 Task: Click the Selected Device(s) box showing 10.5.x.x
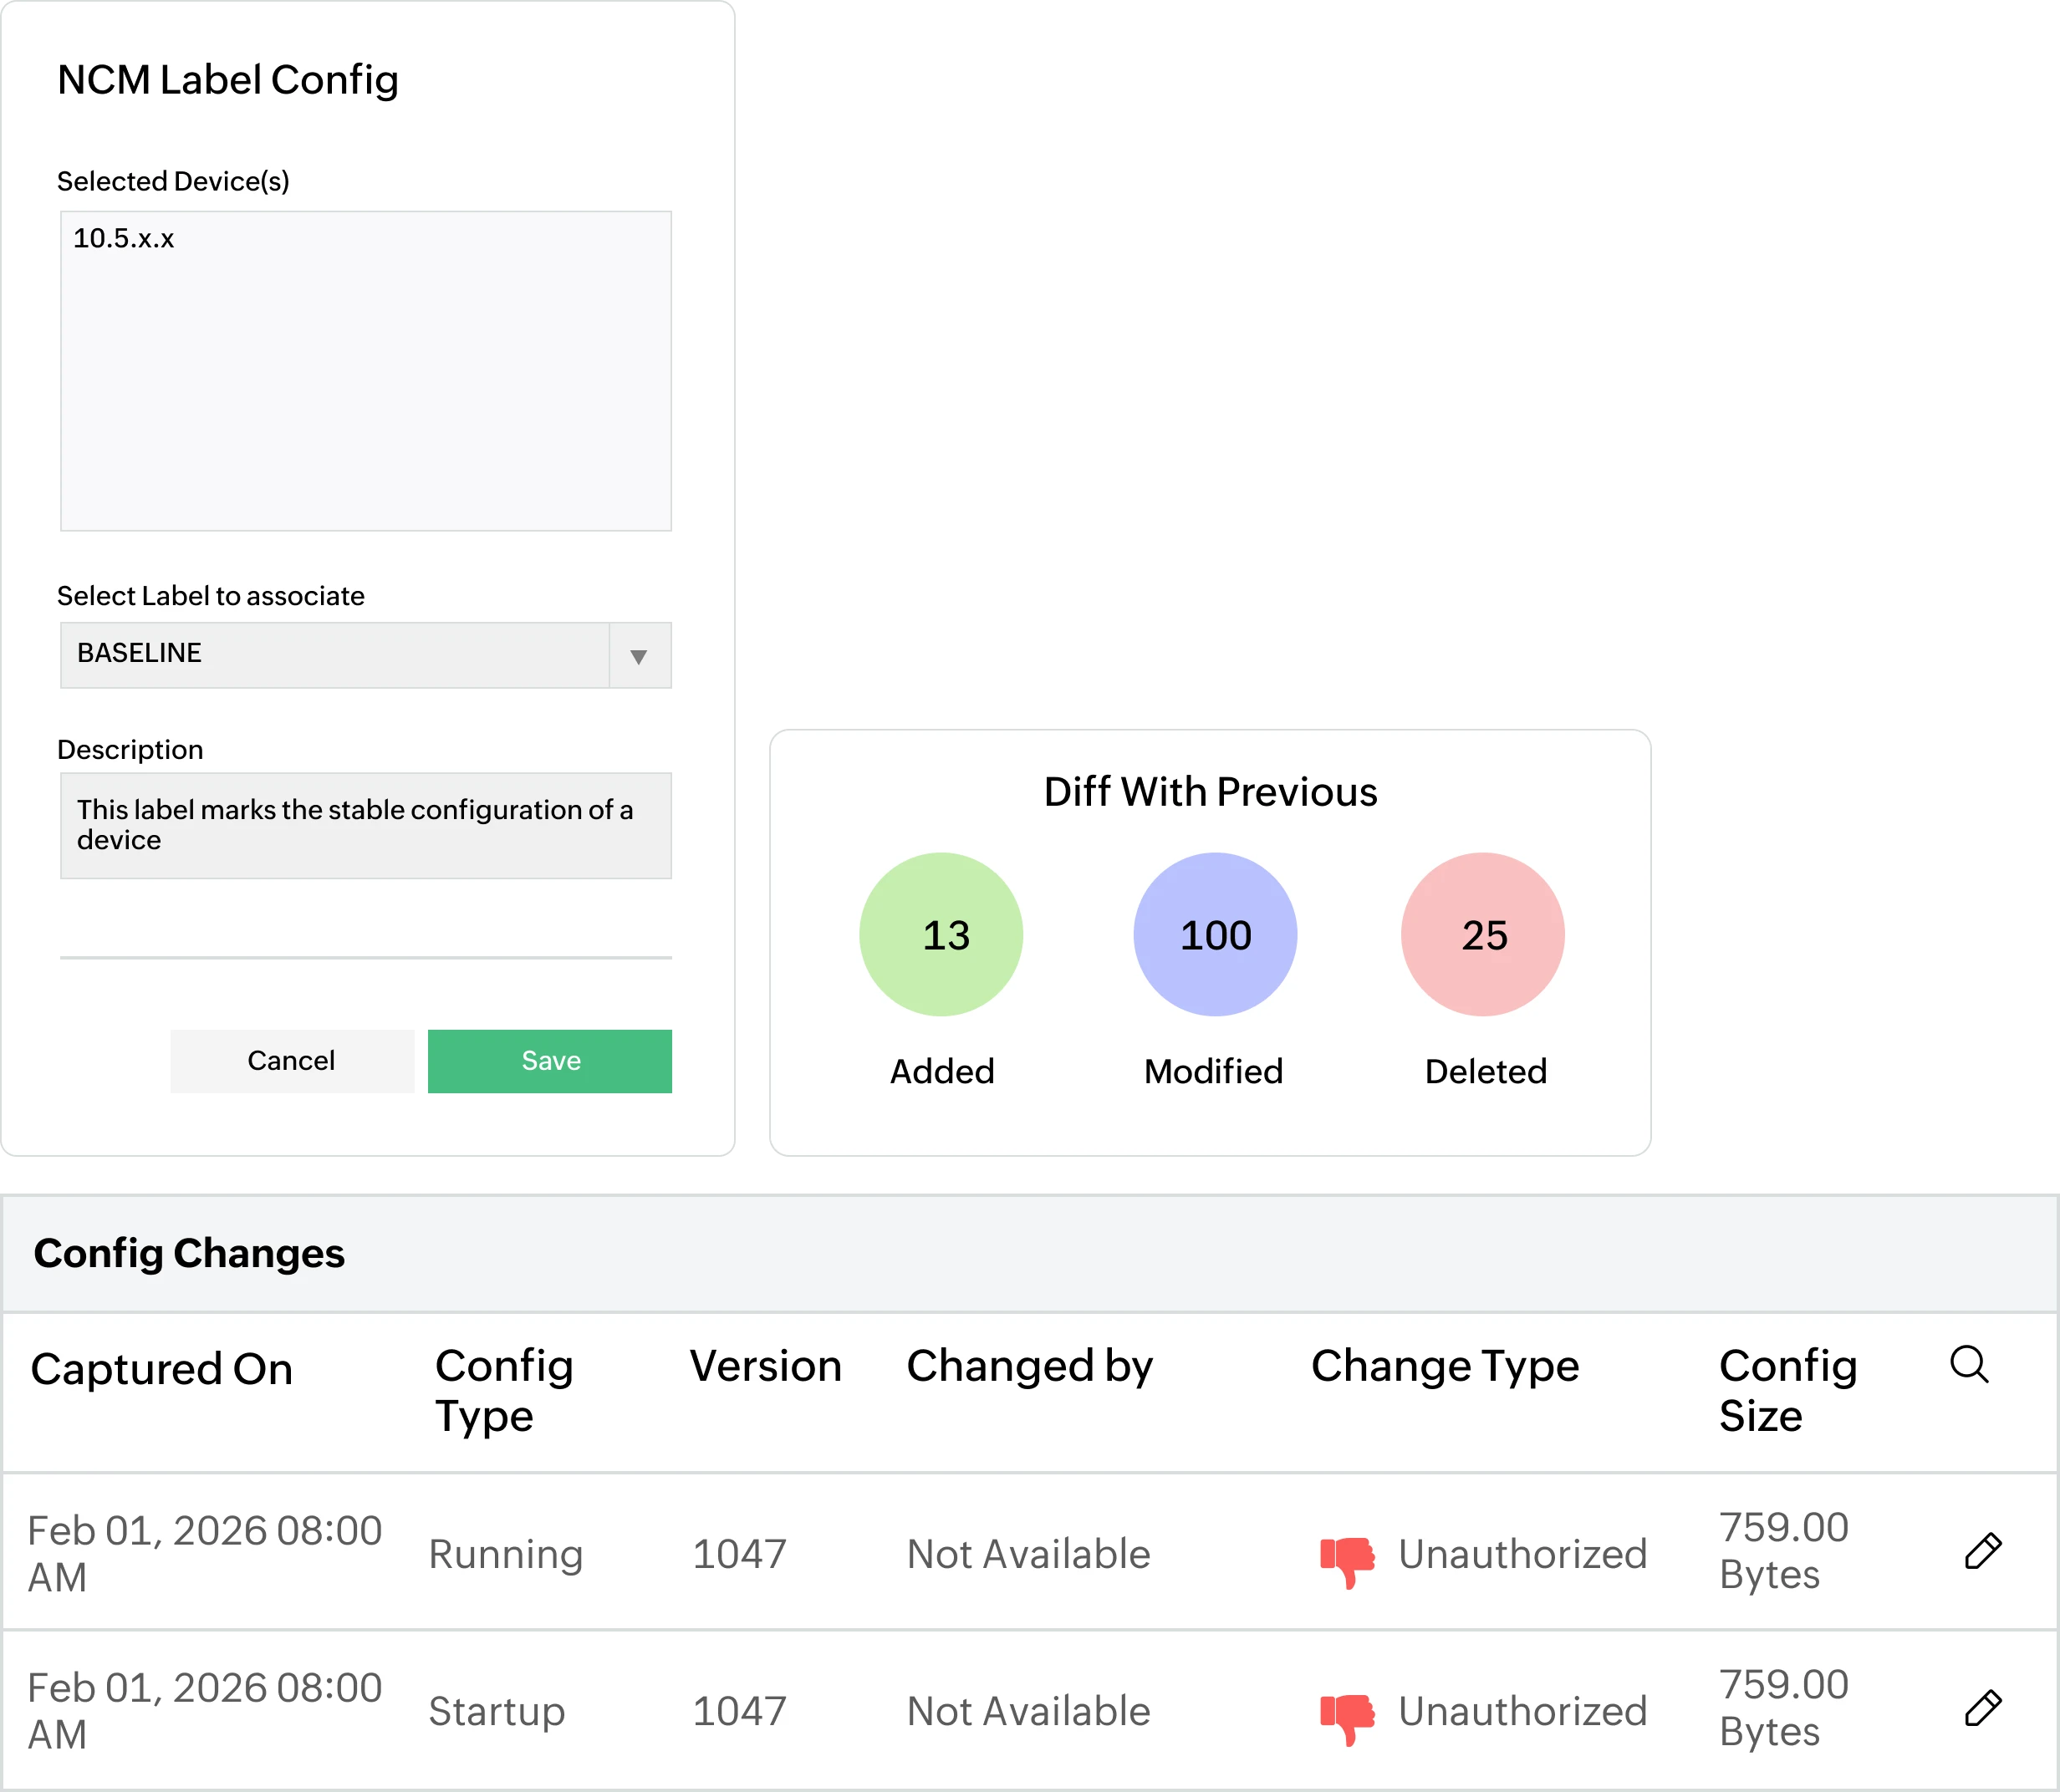pyautogui.click(x=365, y=370)
